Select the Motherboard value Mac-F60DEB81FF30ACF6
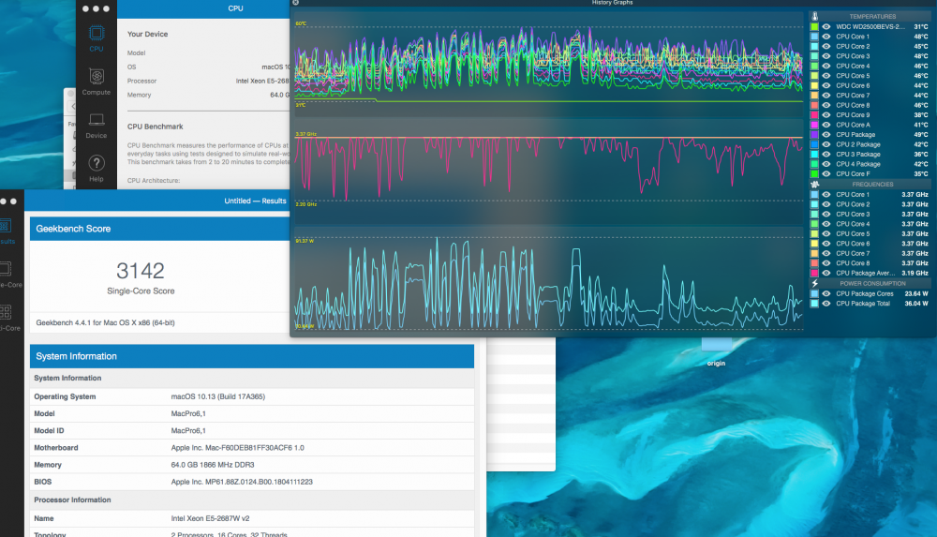 [x=237, y=447]
